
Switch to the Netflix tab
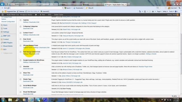pos(70,5)
